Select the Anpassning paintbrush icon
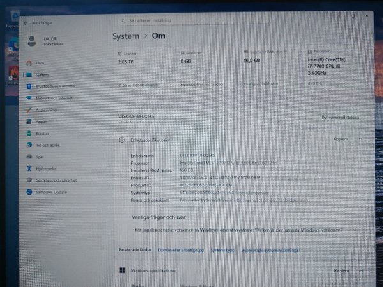 click(x=29, y=110)
